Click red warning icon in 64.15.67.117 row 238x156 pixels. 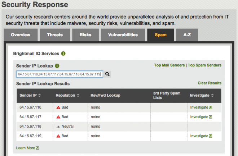coord(58,117)
